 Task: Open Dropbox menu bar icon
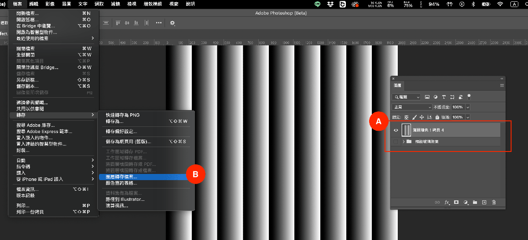(331, 4)
